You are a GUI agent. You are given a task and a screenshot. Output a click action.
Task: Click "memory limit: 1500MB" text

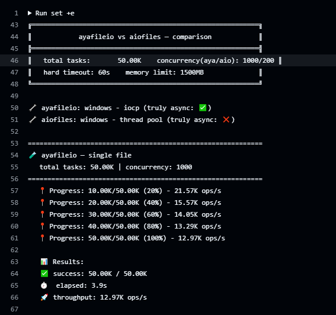[165, 73]
